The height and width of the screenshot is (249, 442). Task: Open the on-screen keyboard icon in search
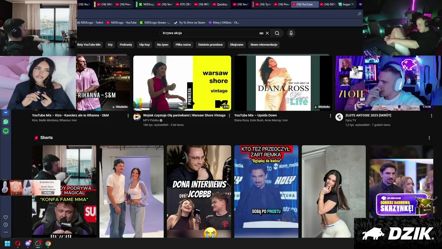coord(261,33)
